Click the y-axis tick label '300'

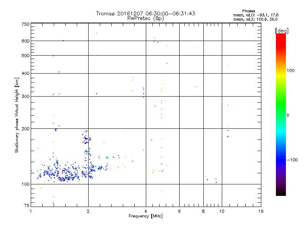26,96
